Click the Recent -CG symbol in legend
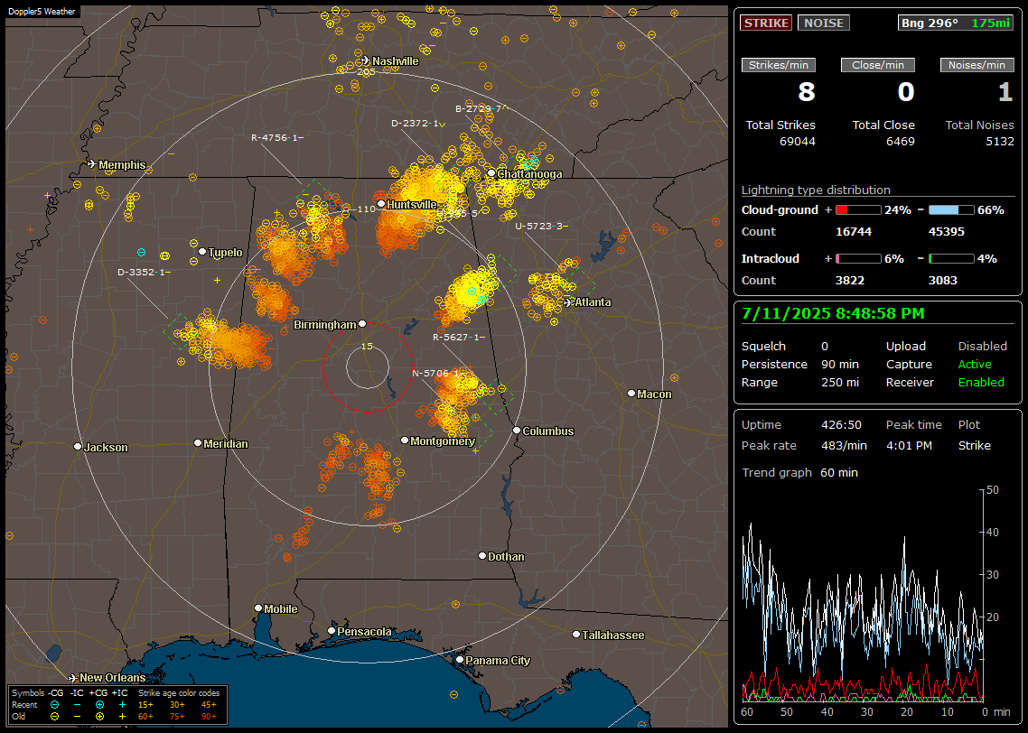Screen dimensions: 1028x733 55,705
